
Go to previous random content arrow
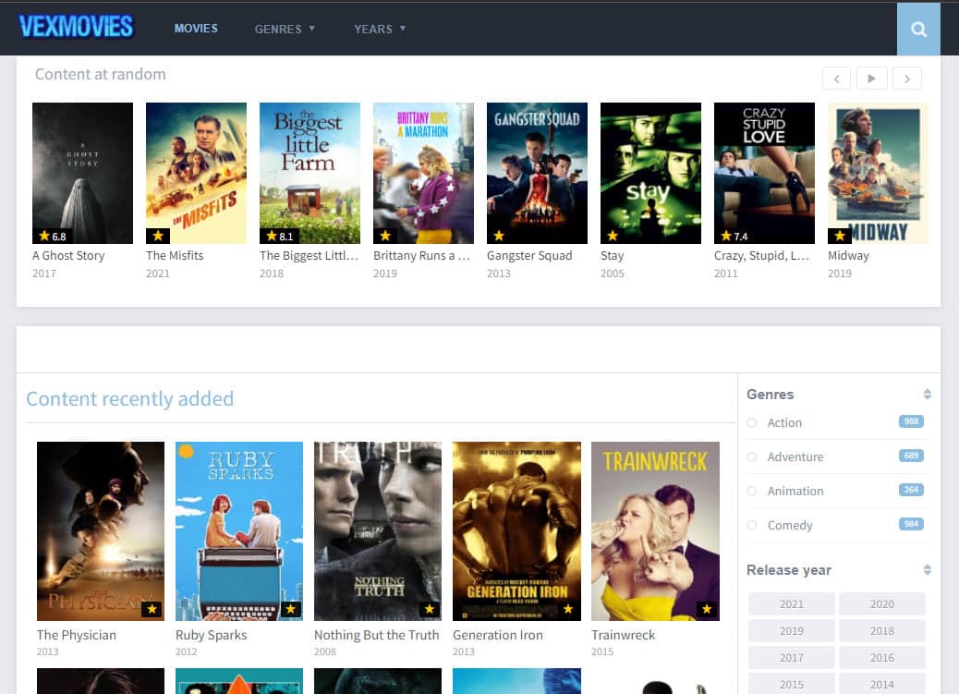point(837,79)
